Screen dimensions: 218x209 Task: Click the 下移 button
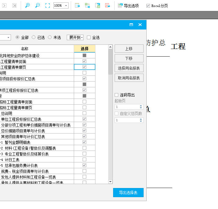(x=129, y=58)
